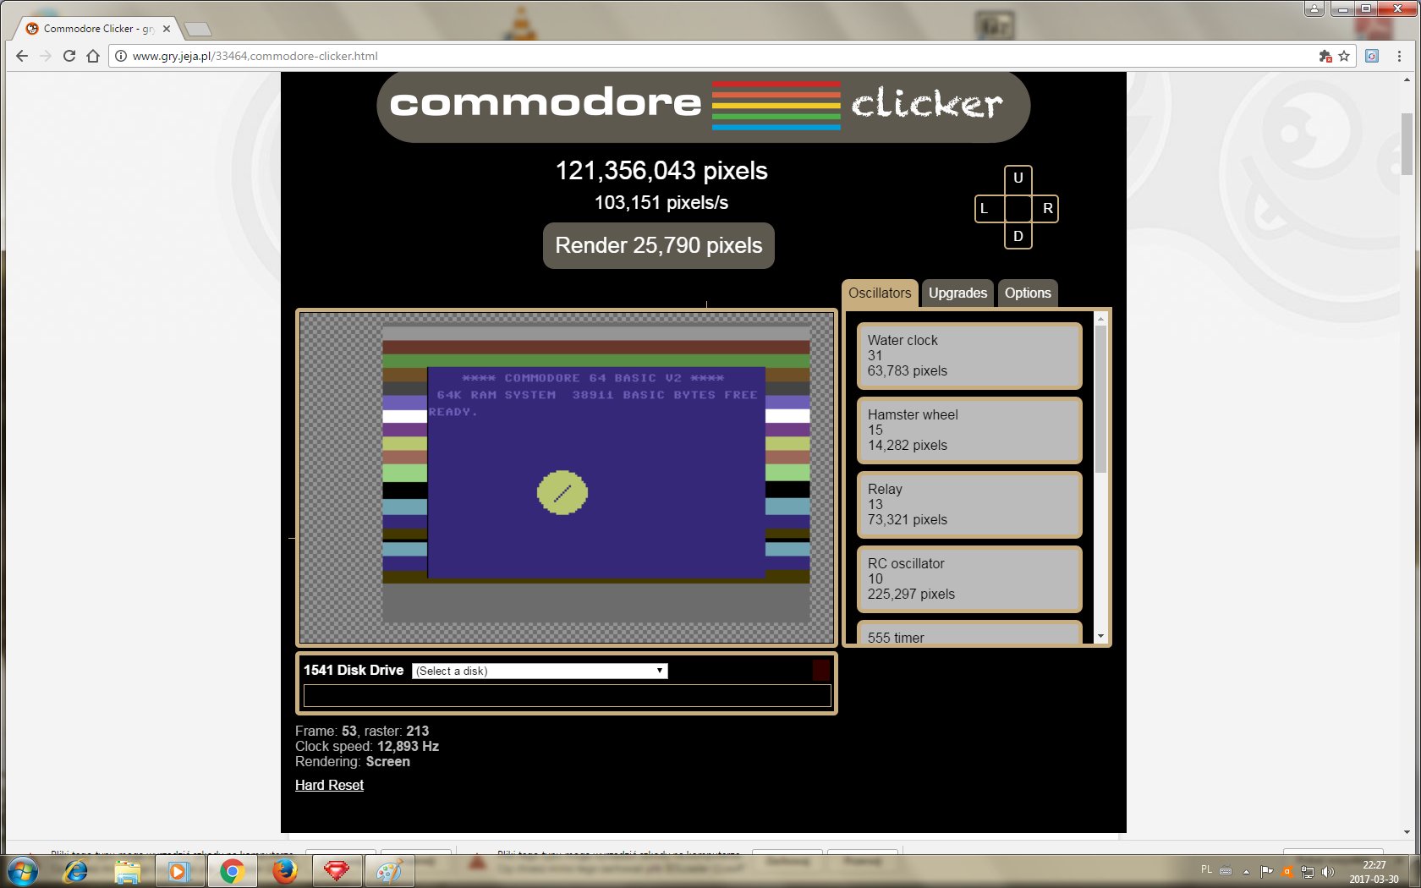The width and height of the screenshot is (1421, 888).
Task: Open the browser home page
Action: [93, 56]
